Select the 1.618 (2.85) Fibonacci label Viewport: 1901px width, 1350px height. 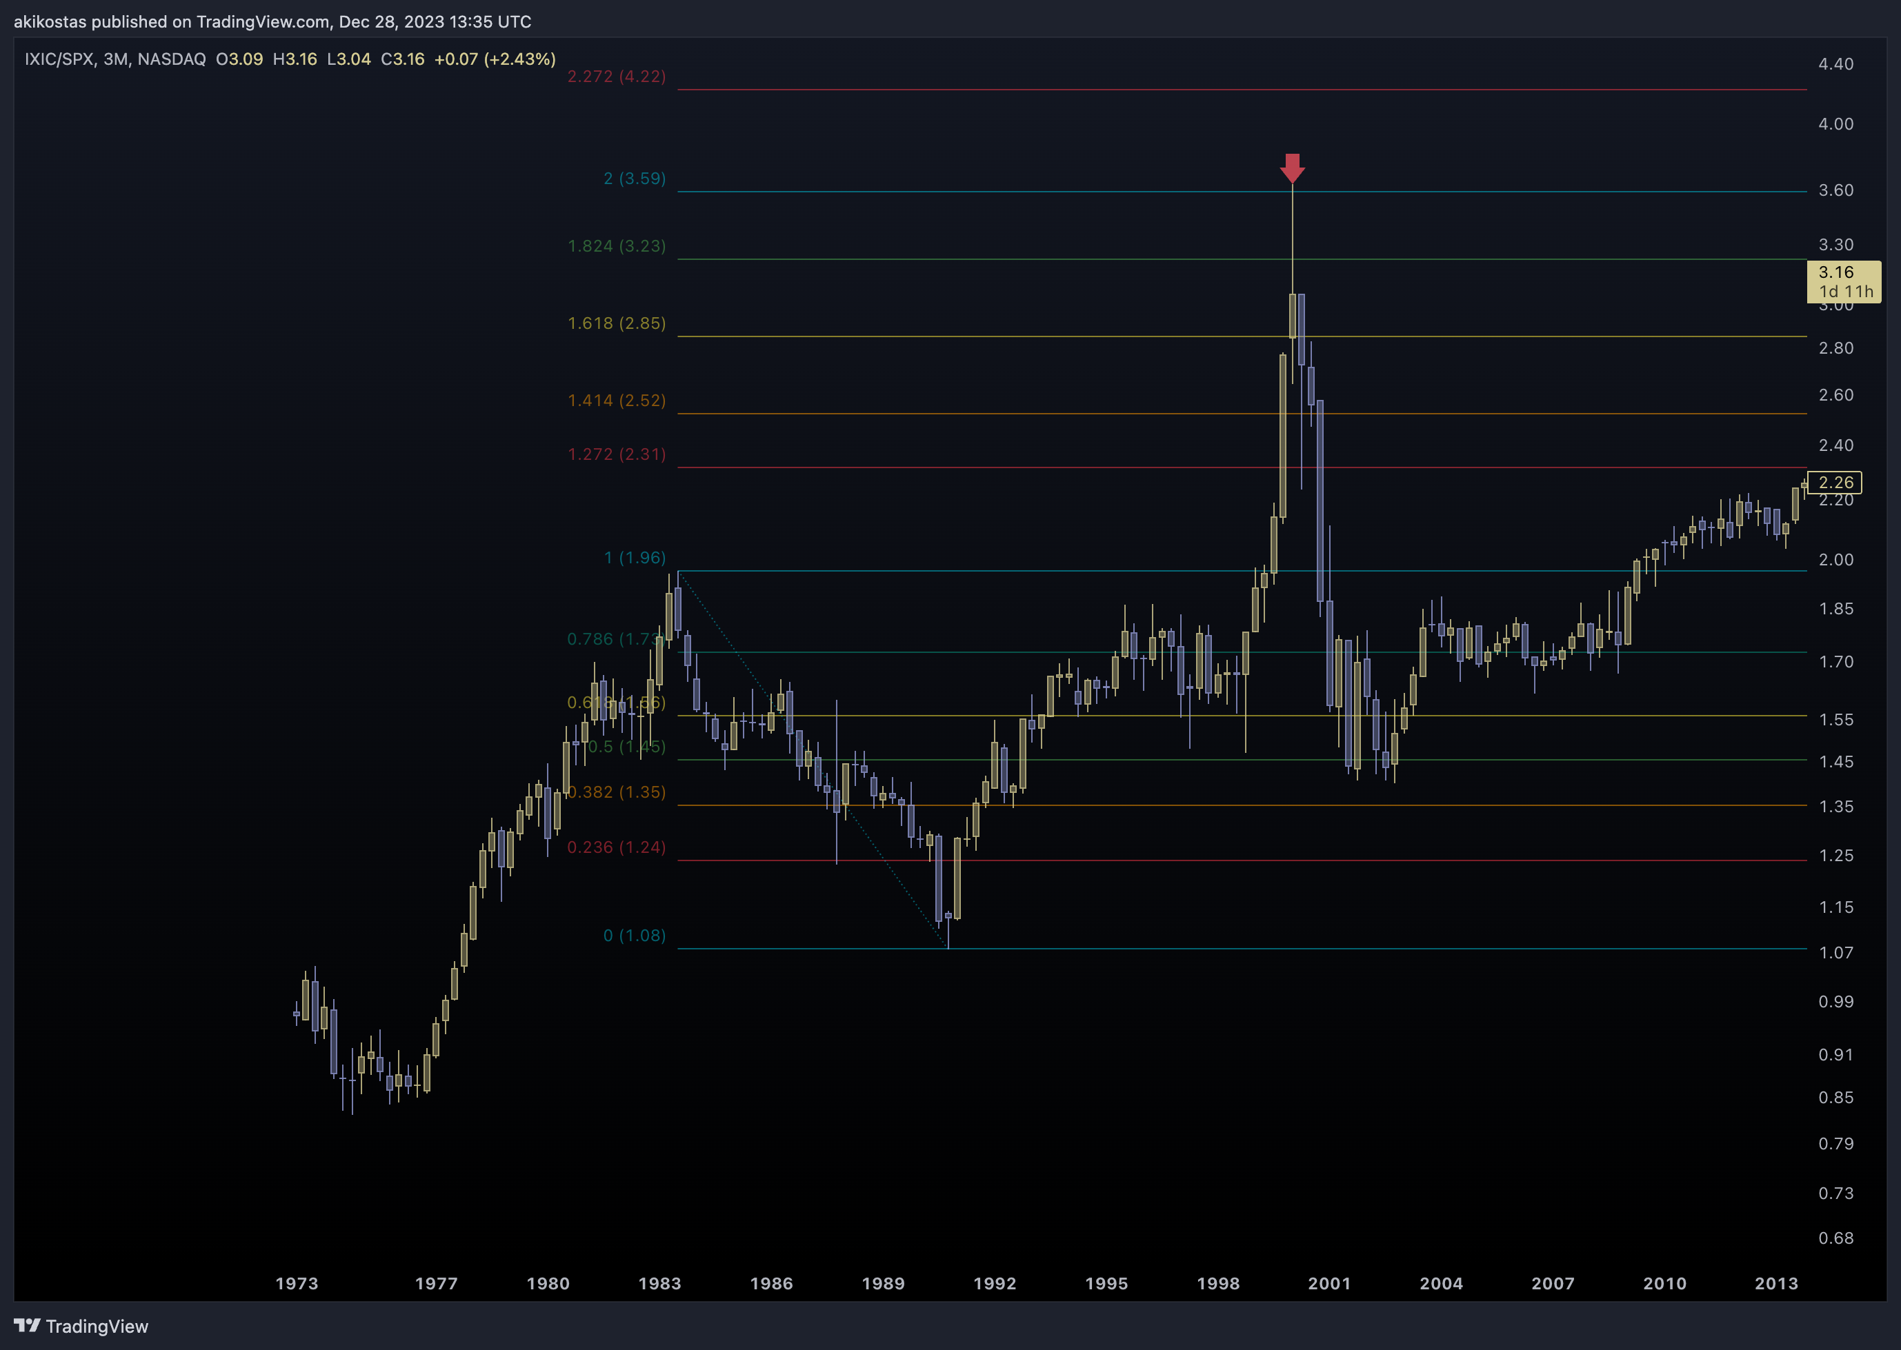coord(616,323)
